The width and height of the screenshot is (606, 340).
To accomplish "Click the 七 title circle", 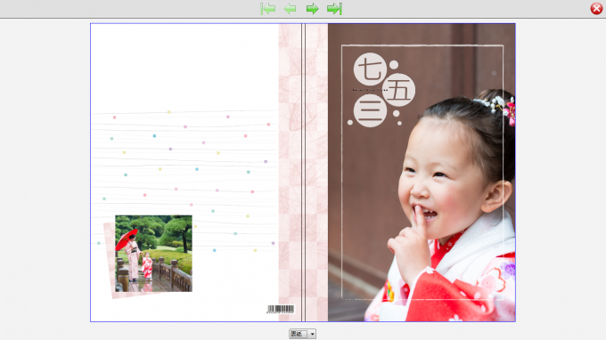I will [x=370, y=69].
